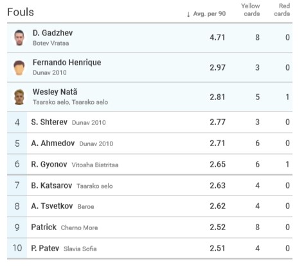Sort by Yellow cards column header
Viewport: 304px width, 266px height.
pos(251,10)
